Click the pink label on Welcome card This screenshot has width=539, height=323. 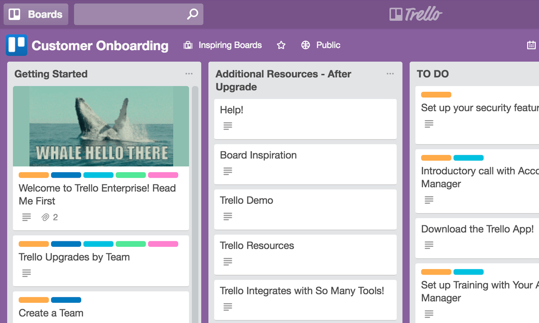163,175
